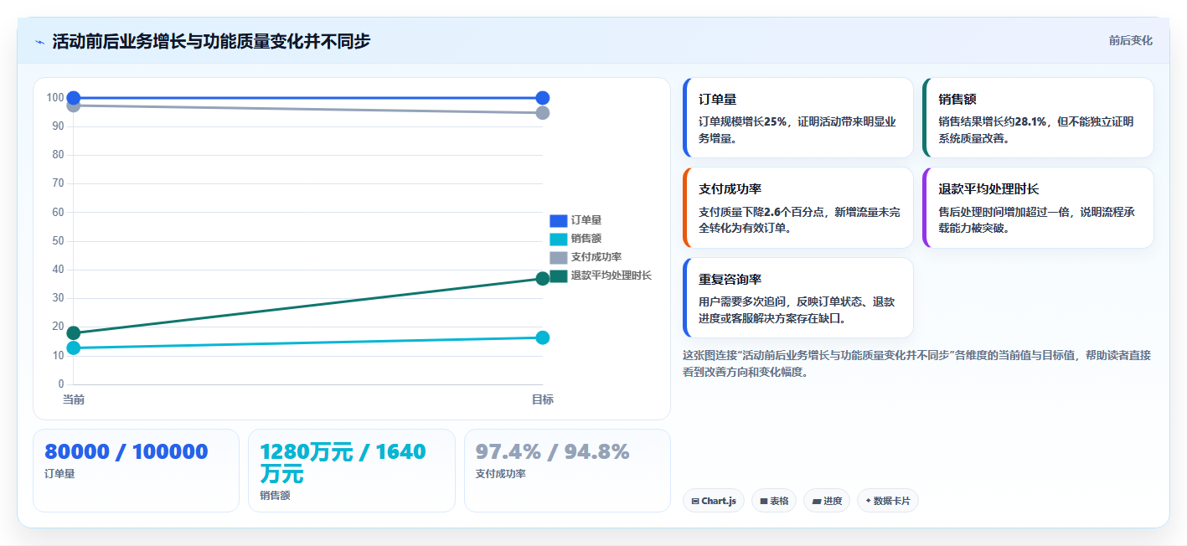Screen dimensions: 1187x546
Task: Click the icon in Chart.js tag
Action: click(x=695, y=502)
